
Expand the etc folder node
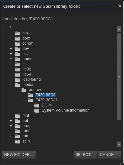pos(11,54)
